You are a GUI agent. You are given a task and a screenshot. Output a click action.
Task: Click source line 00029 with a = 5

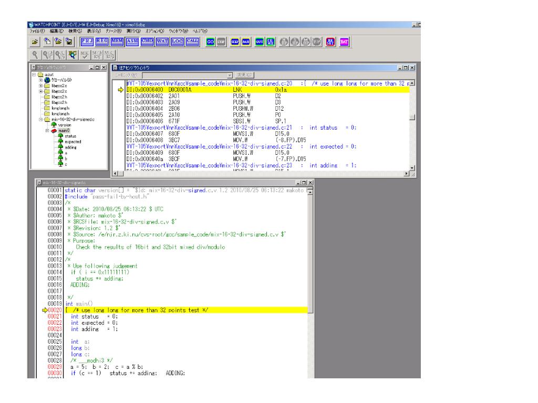click(x=106, y=367)
